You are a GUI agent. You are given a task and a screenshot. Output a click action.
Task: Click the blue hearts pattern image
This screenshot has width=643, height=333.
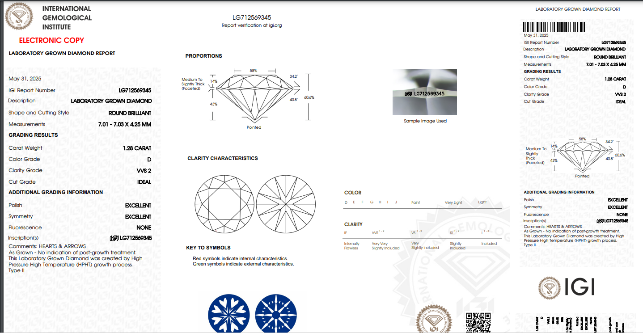228,313
